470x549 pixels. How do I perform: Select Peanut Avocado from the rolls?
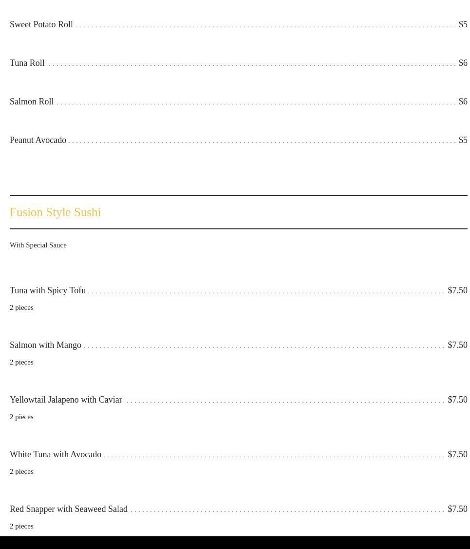coord(38,140)
